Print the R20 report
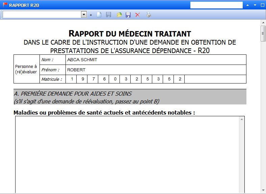Viewport: 266px width, 194px height. click(x=149, y=15)
